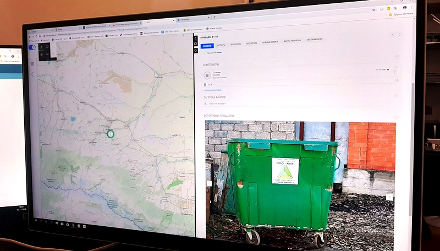This screenshot has height=251, width=440.
Task: Toggle the blue switch above the map
Action: pyautogui.click(x=31, y=47)
